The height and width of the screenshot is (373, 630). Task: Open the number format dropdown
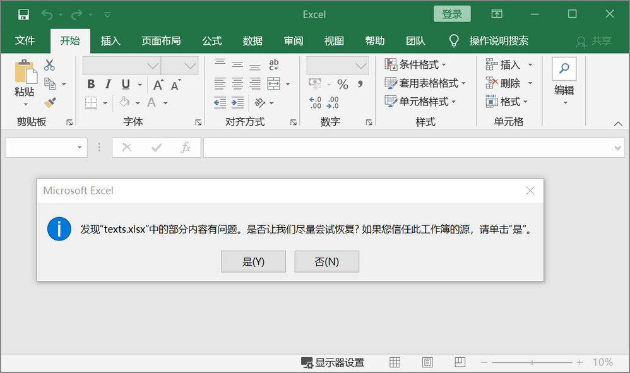coord(361,66)
